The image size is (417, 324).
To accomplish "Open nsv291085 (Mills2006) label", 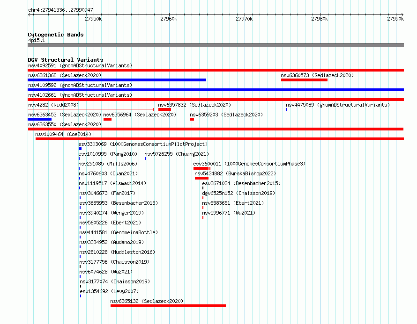I will 108,164.
